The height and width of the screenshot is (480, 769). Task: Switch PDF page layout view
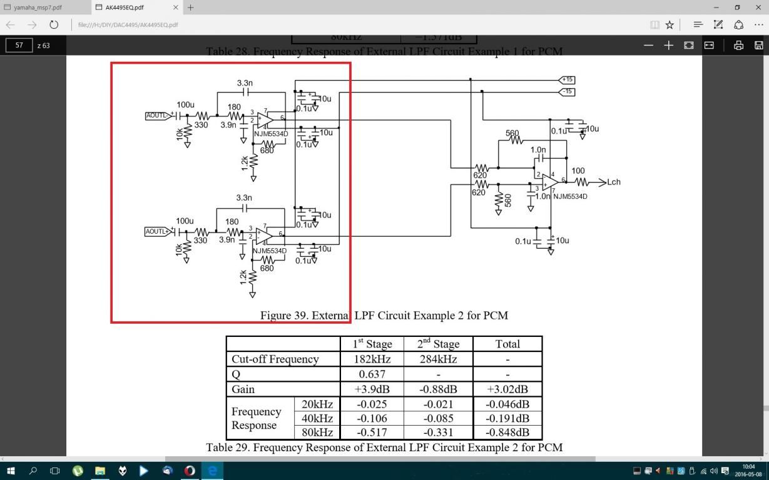click(709, 45)
